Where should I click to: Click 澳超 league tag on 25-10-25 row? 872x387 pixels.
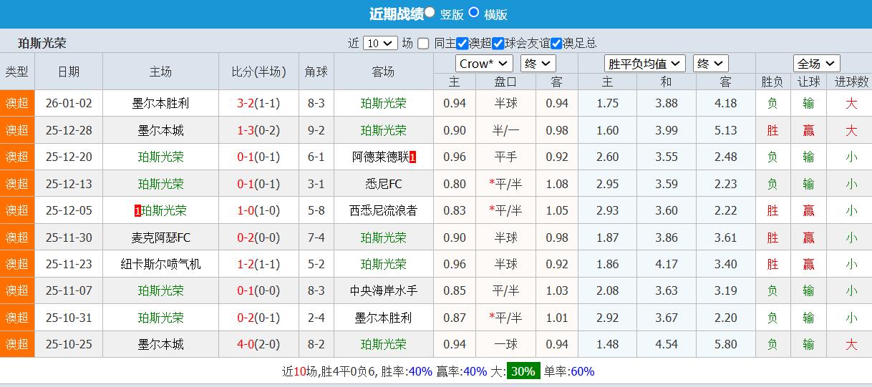pyautogui.click(x=17, y=344)
